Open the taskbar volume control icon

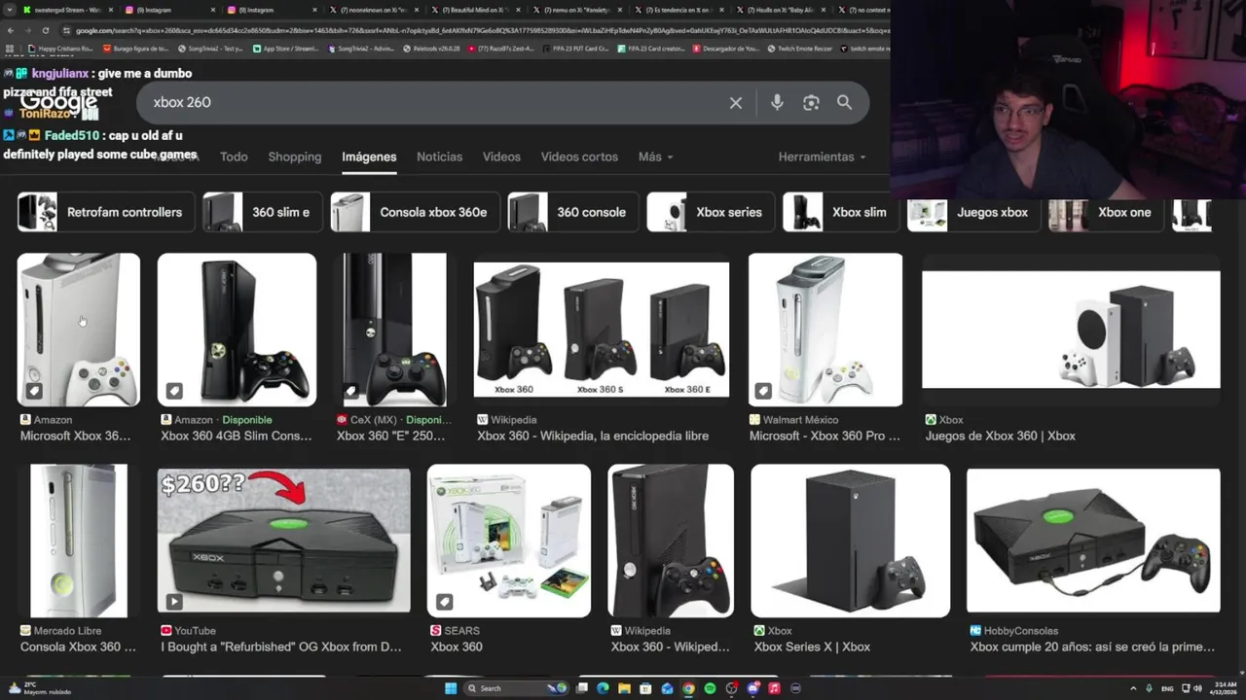pyautogui.click(x=1197, y=688)
